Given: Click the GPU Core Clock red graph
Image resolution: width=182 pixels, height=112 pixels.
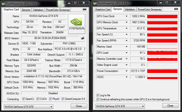Looking at the screenshot, I should tap(162, 16).
